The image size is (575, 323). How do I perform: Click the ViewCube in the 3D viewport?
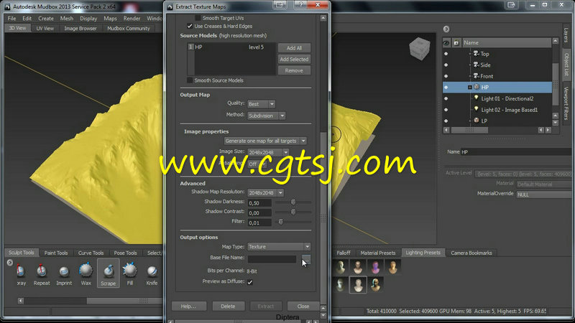(x=420, y=48)
